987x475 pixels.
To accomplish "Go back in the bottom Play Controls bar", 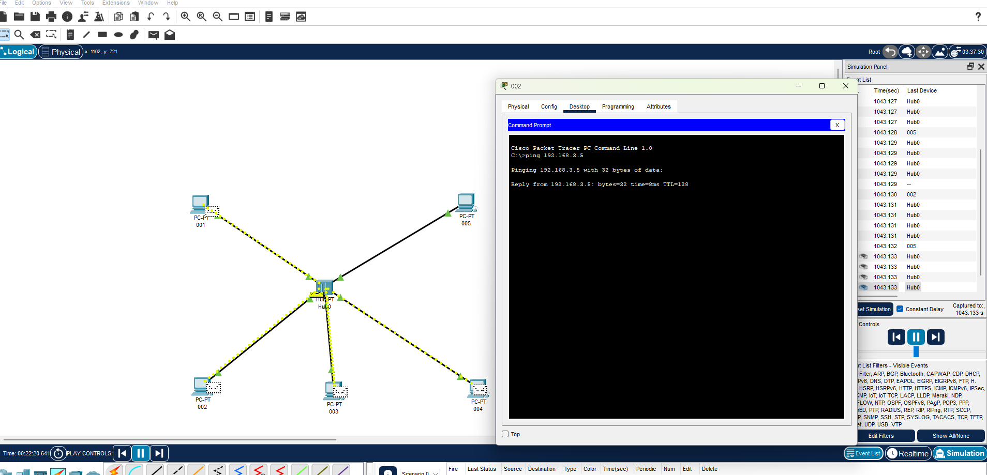I will coord(122,453).
